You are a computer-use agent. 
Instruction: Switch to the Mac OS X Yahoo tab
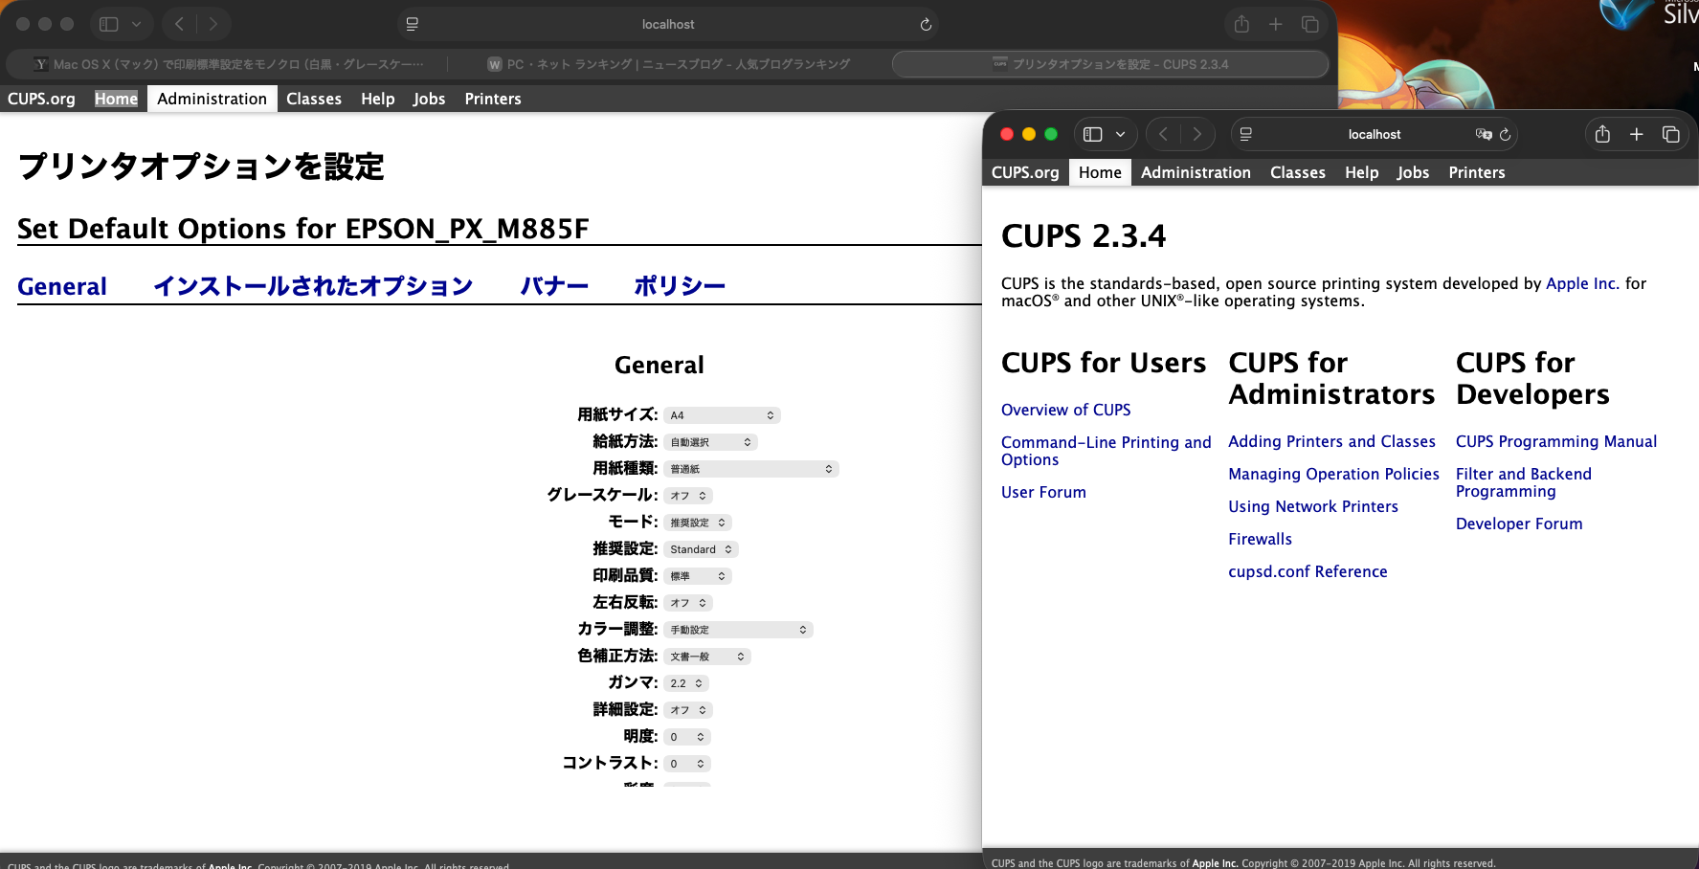228,64
